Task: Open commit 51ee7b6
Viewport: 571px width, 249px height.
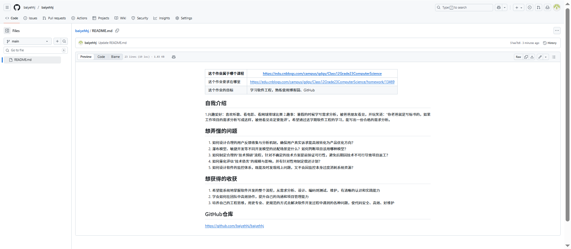Action: pos(515,43)
